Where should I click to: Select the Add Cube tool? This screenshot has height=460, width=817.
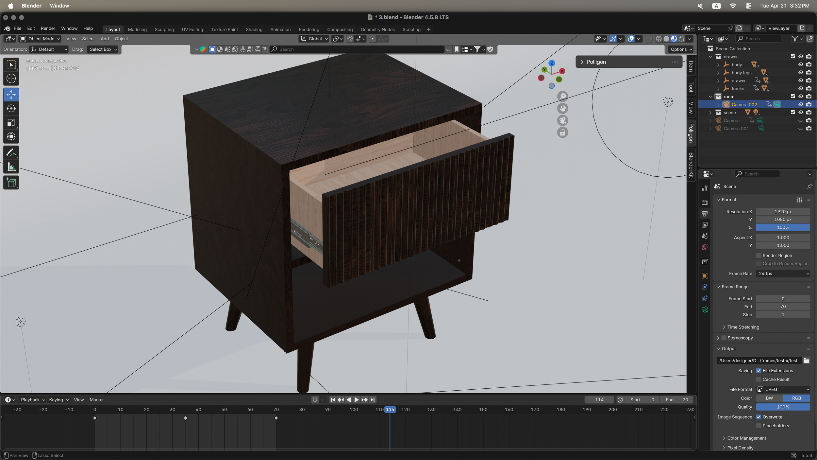click(x=11, y=183)
